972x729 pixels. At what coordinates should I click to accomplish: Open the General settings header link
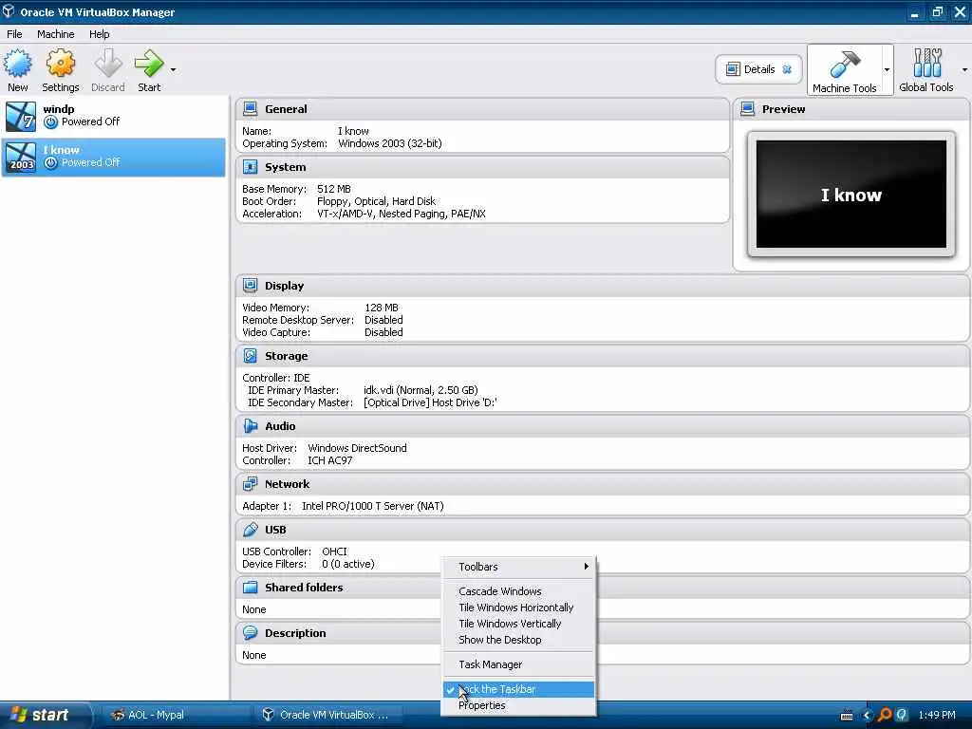click(286, 109)
